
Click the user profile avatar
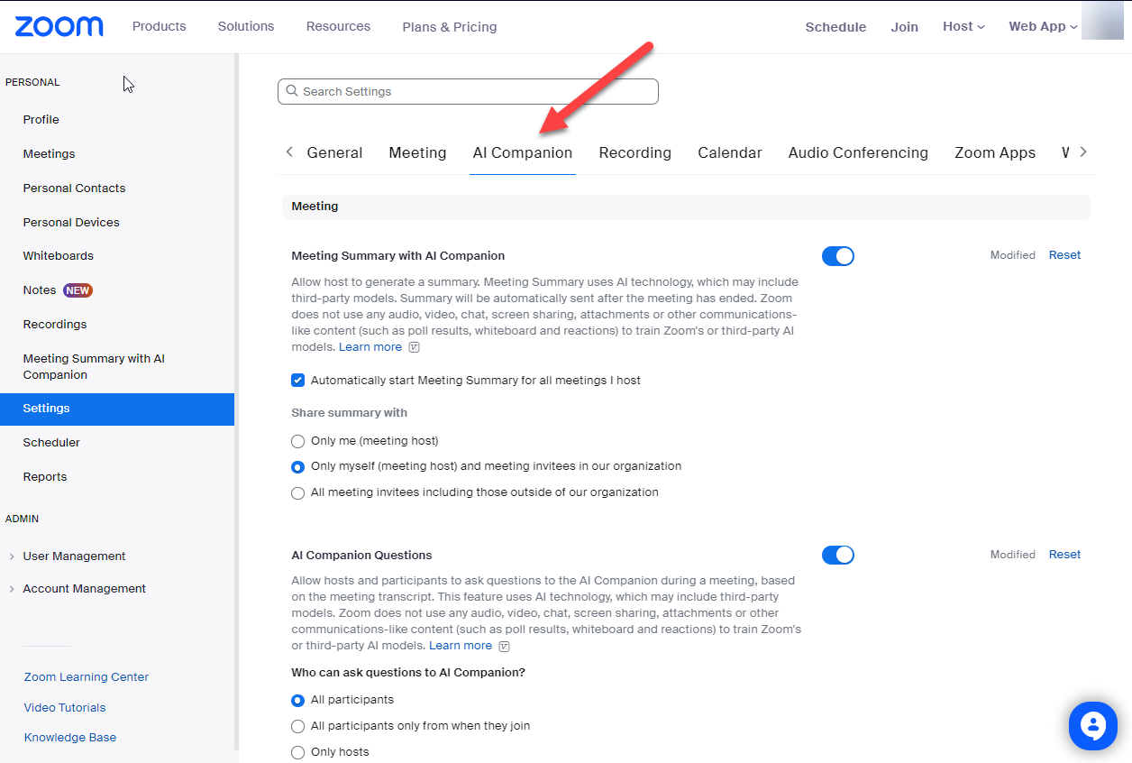click(1101, 22)
